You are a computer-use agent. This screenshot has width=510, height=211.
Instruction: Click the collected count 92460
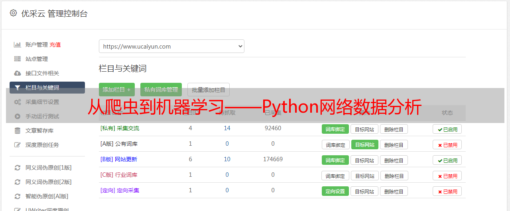point(273,128)
